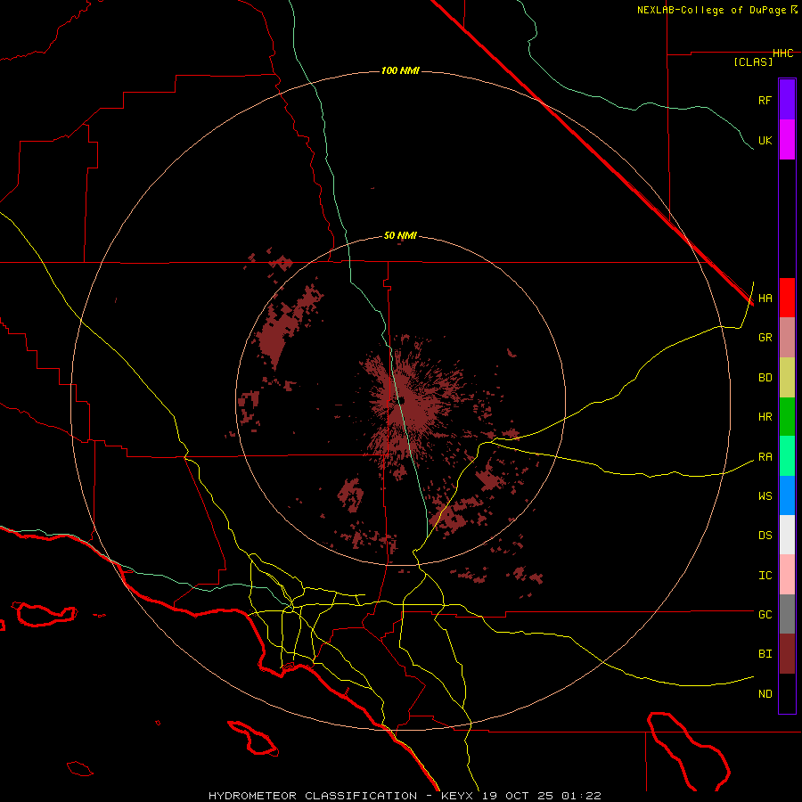Click the GC legend label
Screen dimensions: 802x802
point(765,615)
